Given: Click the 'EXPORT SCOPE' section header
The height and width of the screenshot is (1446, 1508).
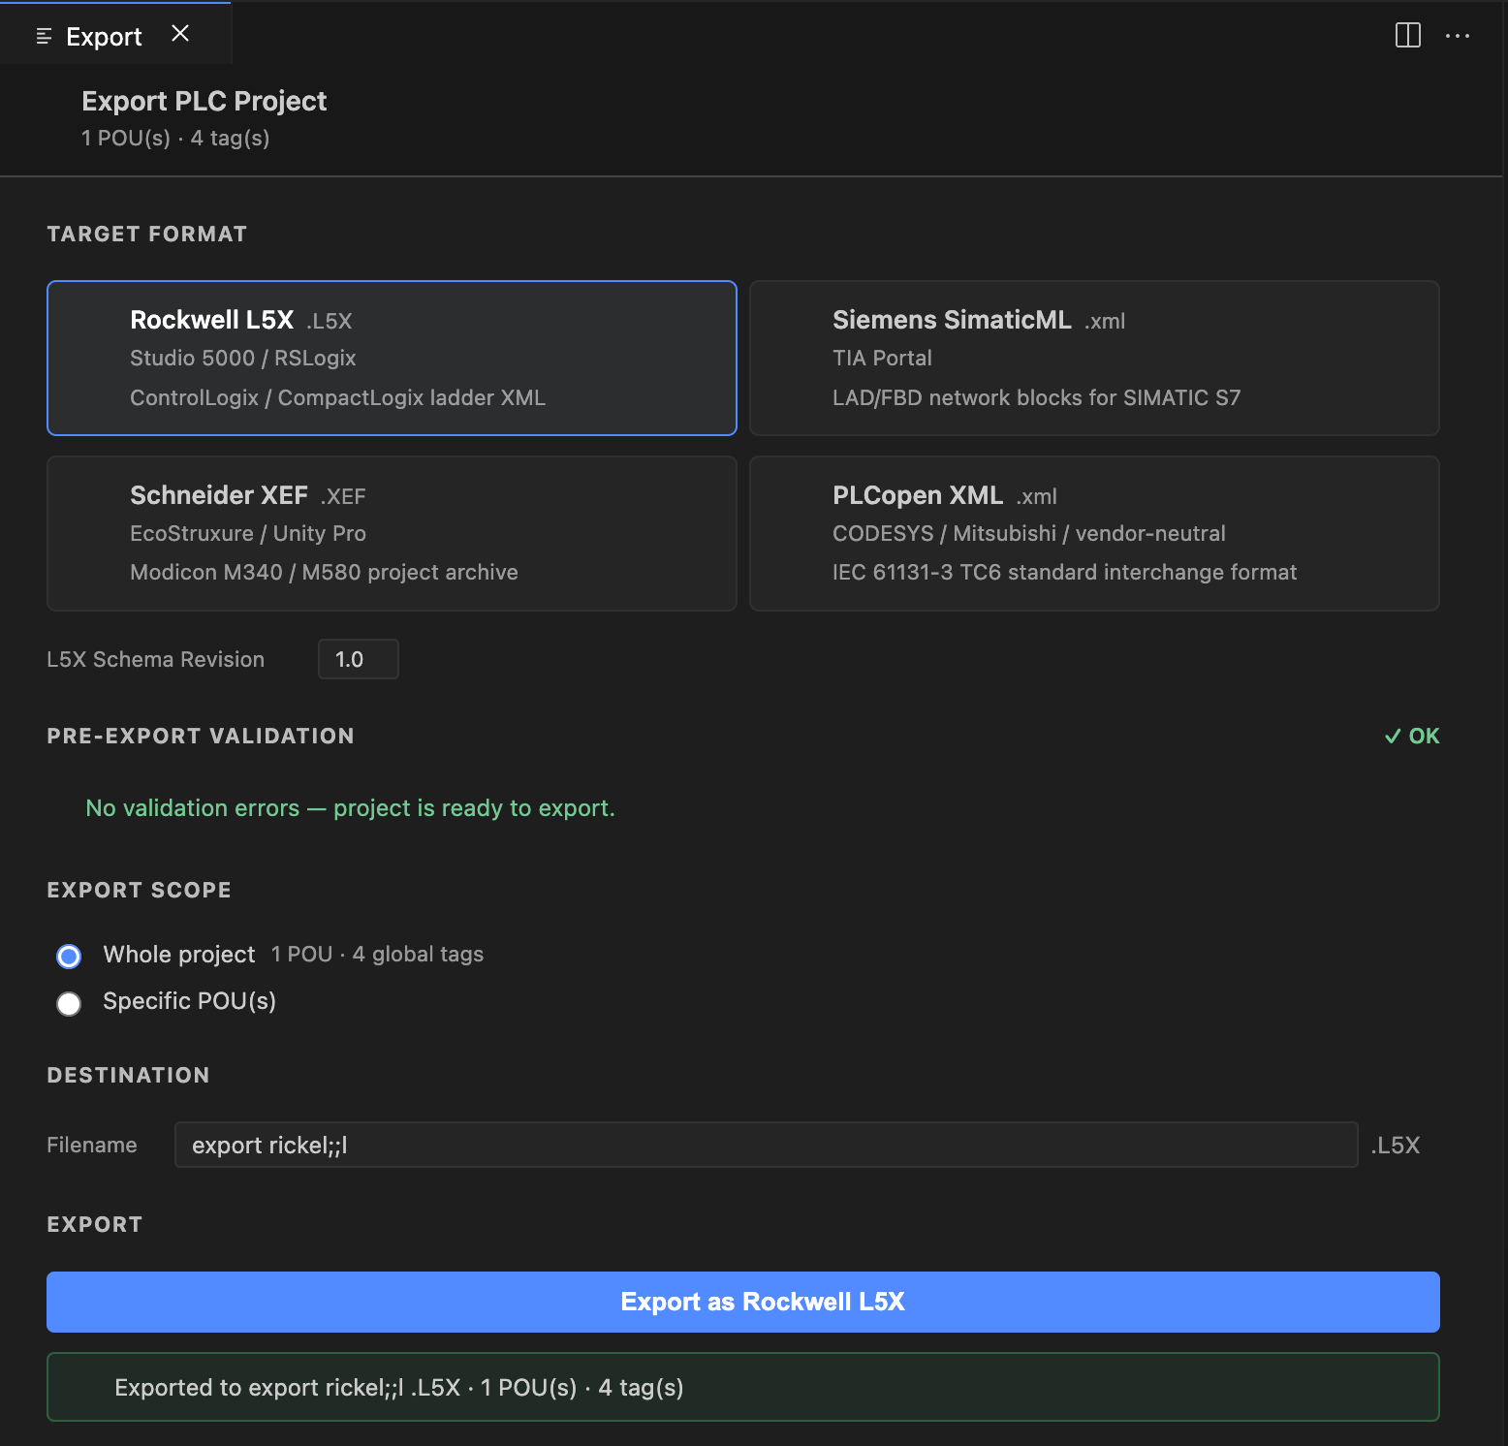Looking at the screenshot, I should pyautogui.click(x=140, y=890).
